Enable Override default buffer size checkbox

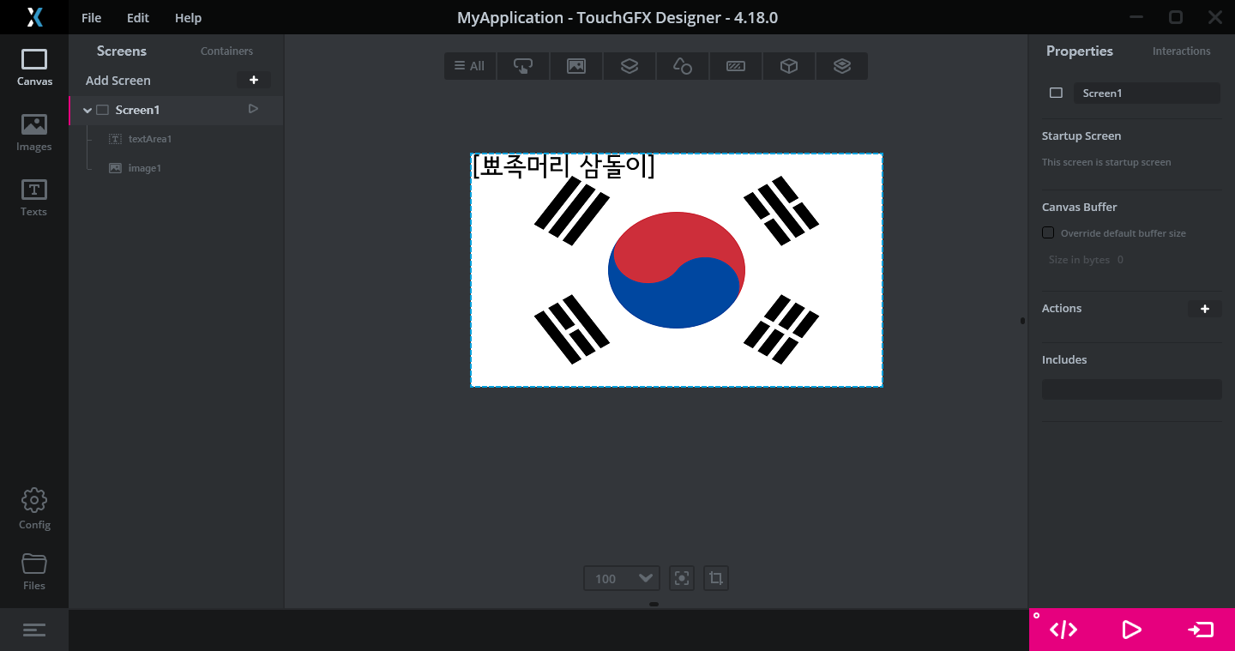1048,232
